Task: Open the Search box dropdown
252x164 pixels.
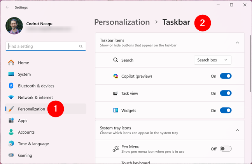Action: click(x=213, y=60)
